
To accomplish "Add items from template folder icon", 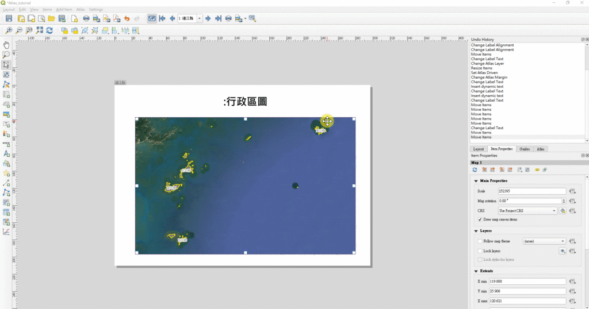I will click(51, 18).
